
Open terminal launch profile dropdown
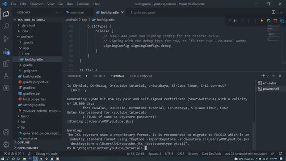tap(267, 76)
